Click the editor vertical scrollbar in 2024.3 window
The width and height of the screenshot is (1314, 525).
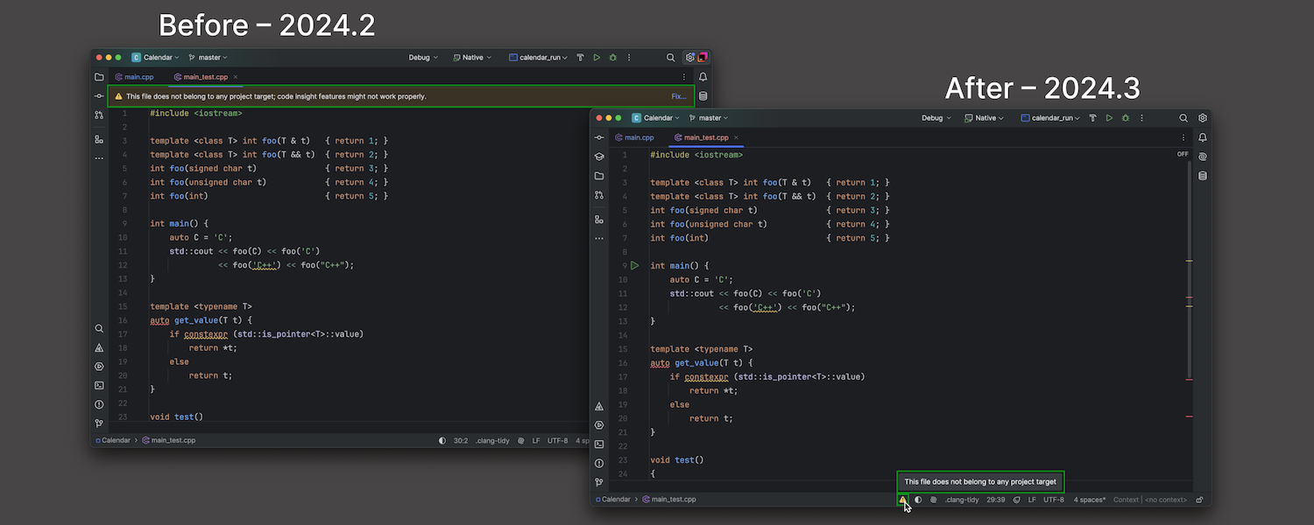pyautogui.click(x=1189, y=262)
